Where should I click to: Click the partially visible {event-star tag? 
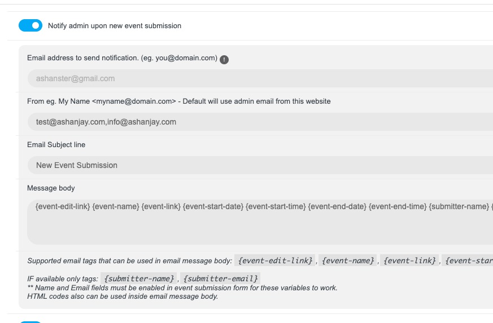468,260
